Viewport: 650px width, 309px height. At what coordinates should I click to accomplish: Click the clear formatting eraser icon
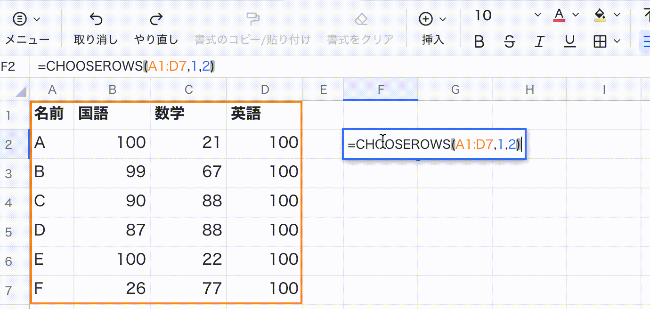(360, 19)
